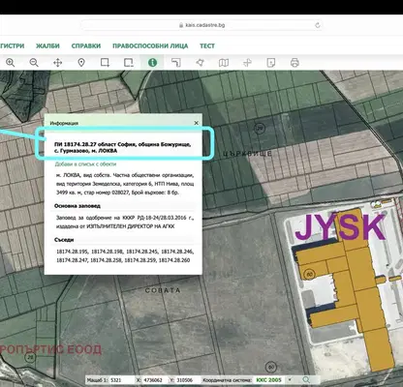Click neighbor parcel 18174.28.247
This screenshot has width=403, height=387.
72,260
